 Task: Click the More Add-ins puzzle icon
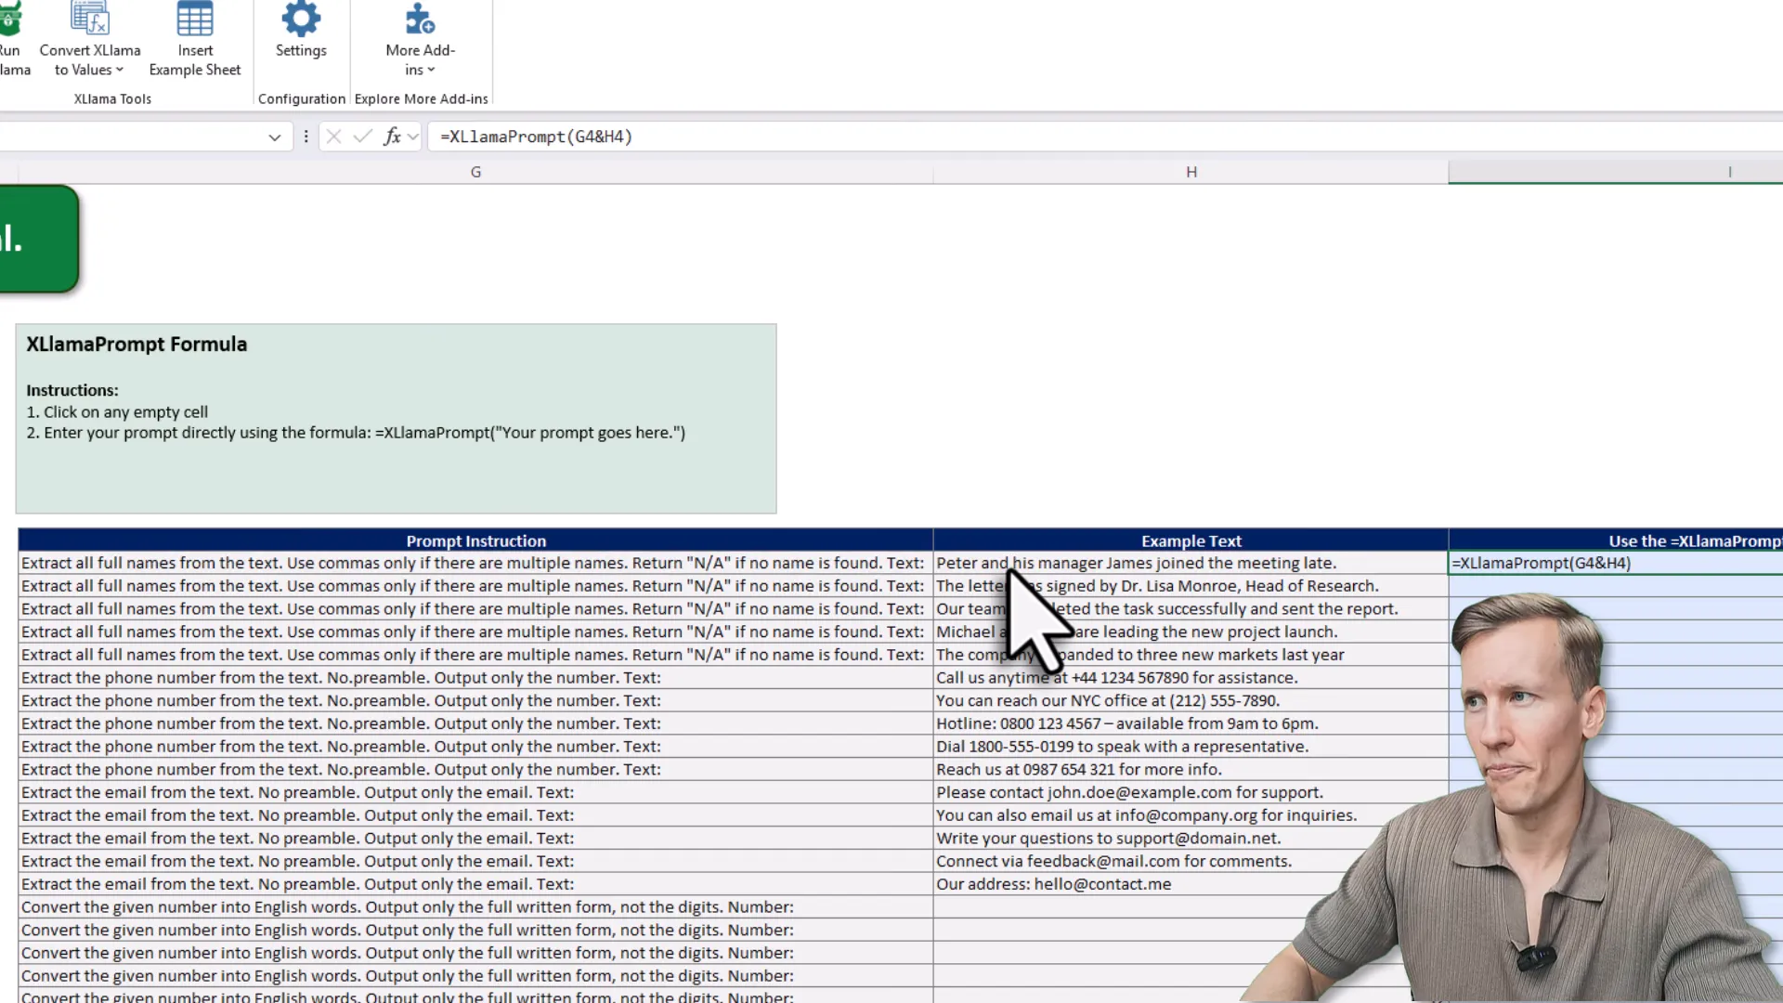(x=419, y=19)
